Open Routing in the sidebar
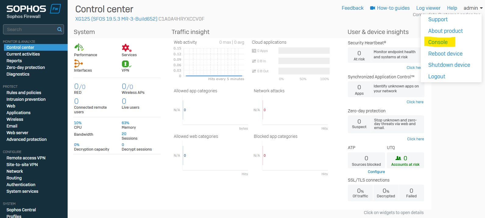Image resolution: width=485 pixels, height=218 pixels. pyautogui.click(x=14, y=178)
